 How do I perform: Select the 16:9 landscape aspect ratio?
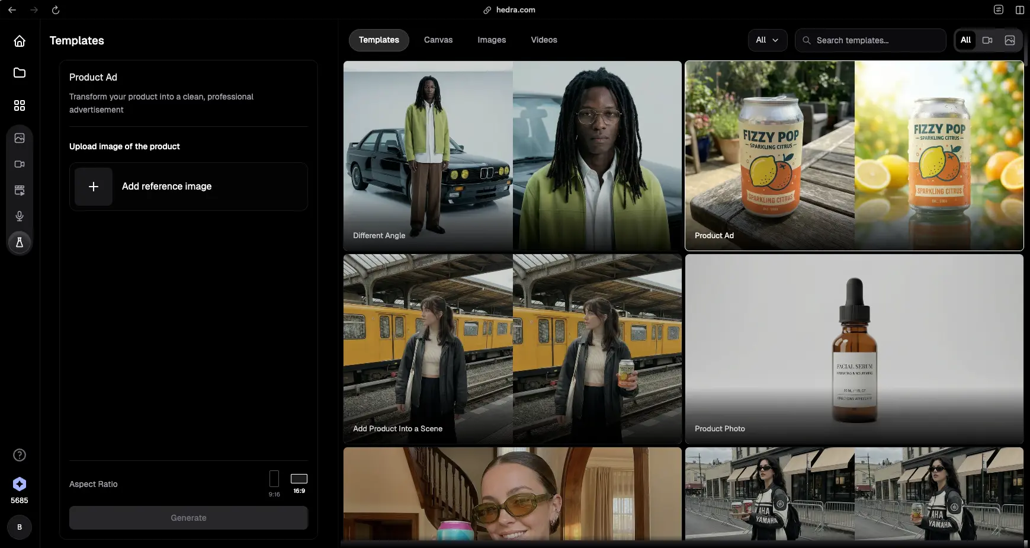click(299, 483)
